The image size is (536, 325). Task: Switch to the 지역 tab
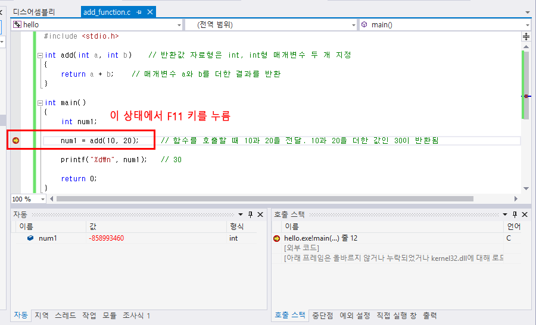[x=41, y=315]
